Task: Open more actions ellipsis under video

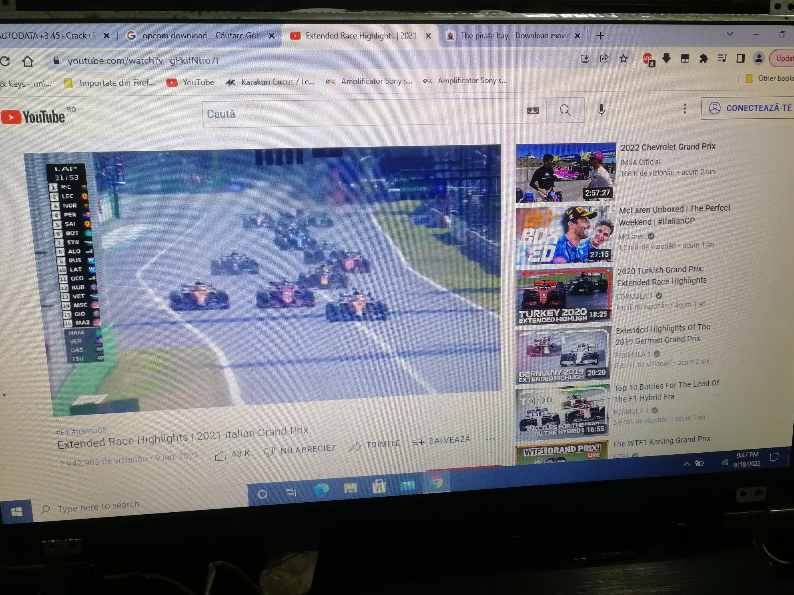Action: [490, 439]
